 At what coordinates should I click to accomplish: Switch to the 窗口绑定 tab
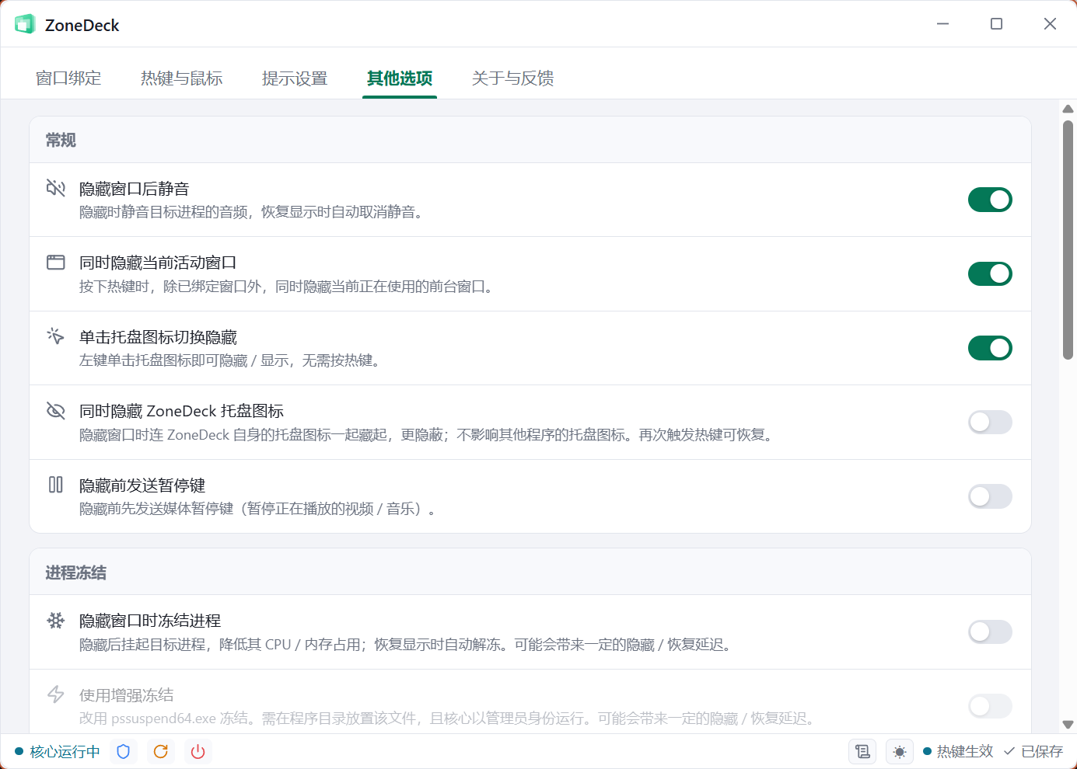[x=68, y=78]
